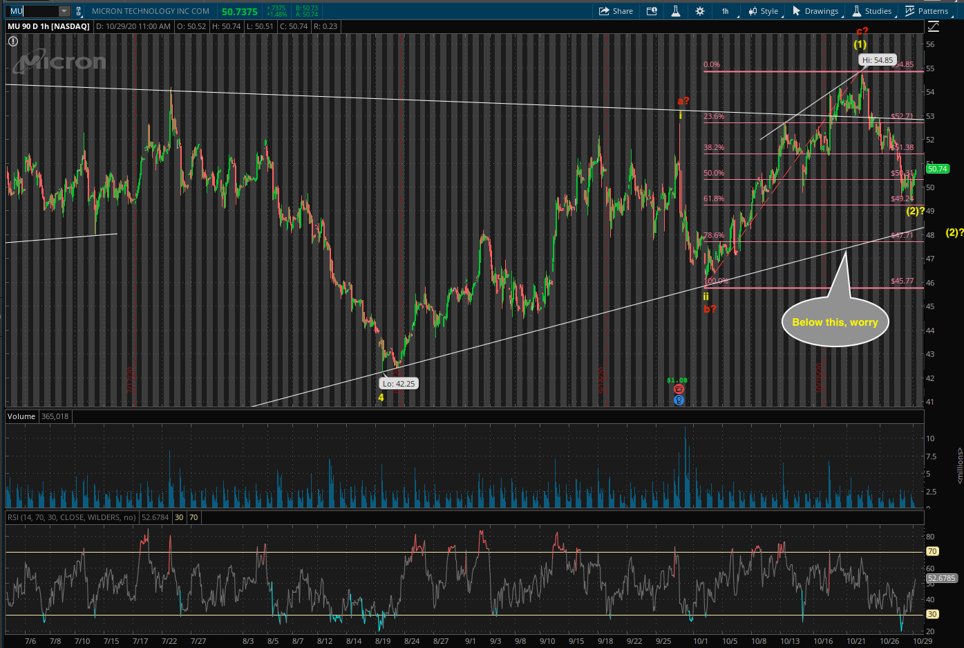Image resolution: width=964 pixels, height=648 pixels.
Task: Click the exclamation alert icon on chart
Action: coord(12,41)
